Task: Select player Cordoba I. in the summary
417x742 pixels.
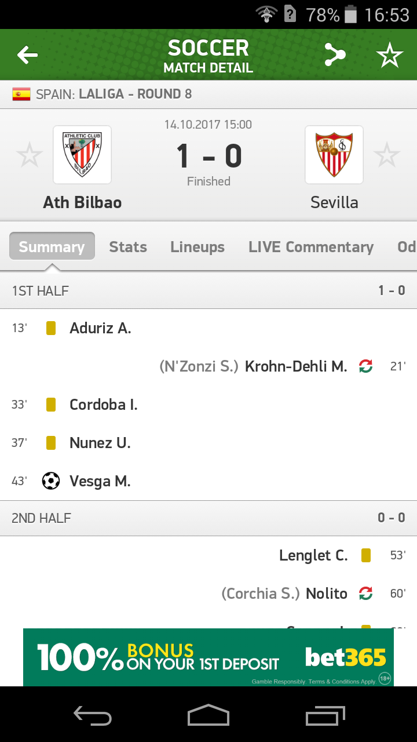Action: (x=104, y=405)
